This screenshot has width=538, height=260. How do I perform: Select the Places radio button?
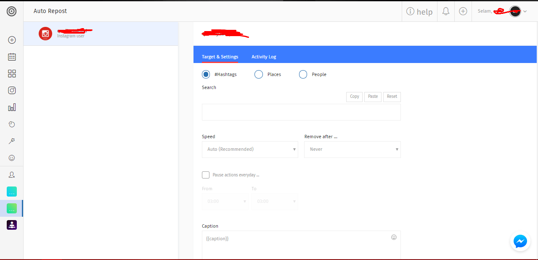click(259, 74)
